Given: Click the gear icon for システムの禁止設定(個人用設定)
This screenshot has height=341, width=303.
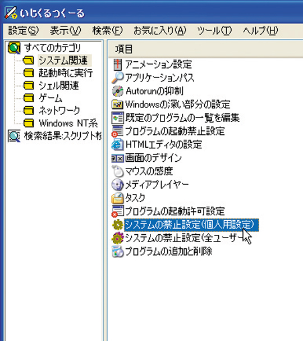Looking at the screenshot, I should [x=117, y=225].
